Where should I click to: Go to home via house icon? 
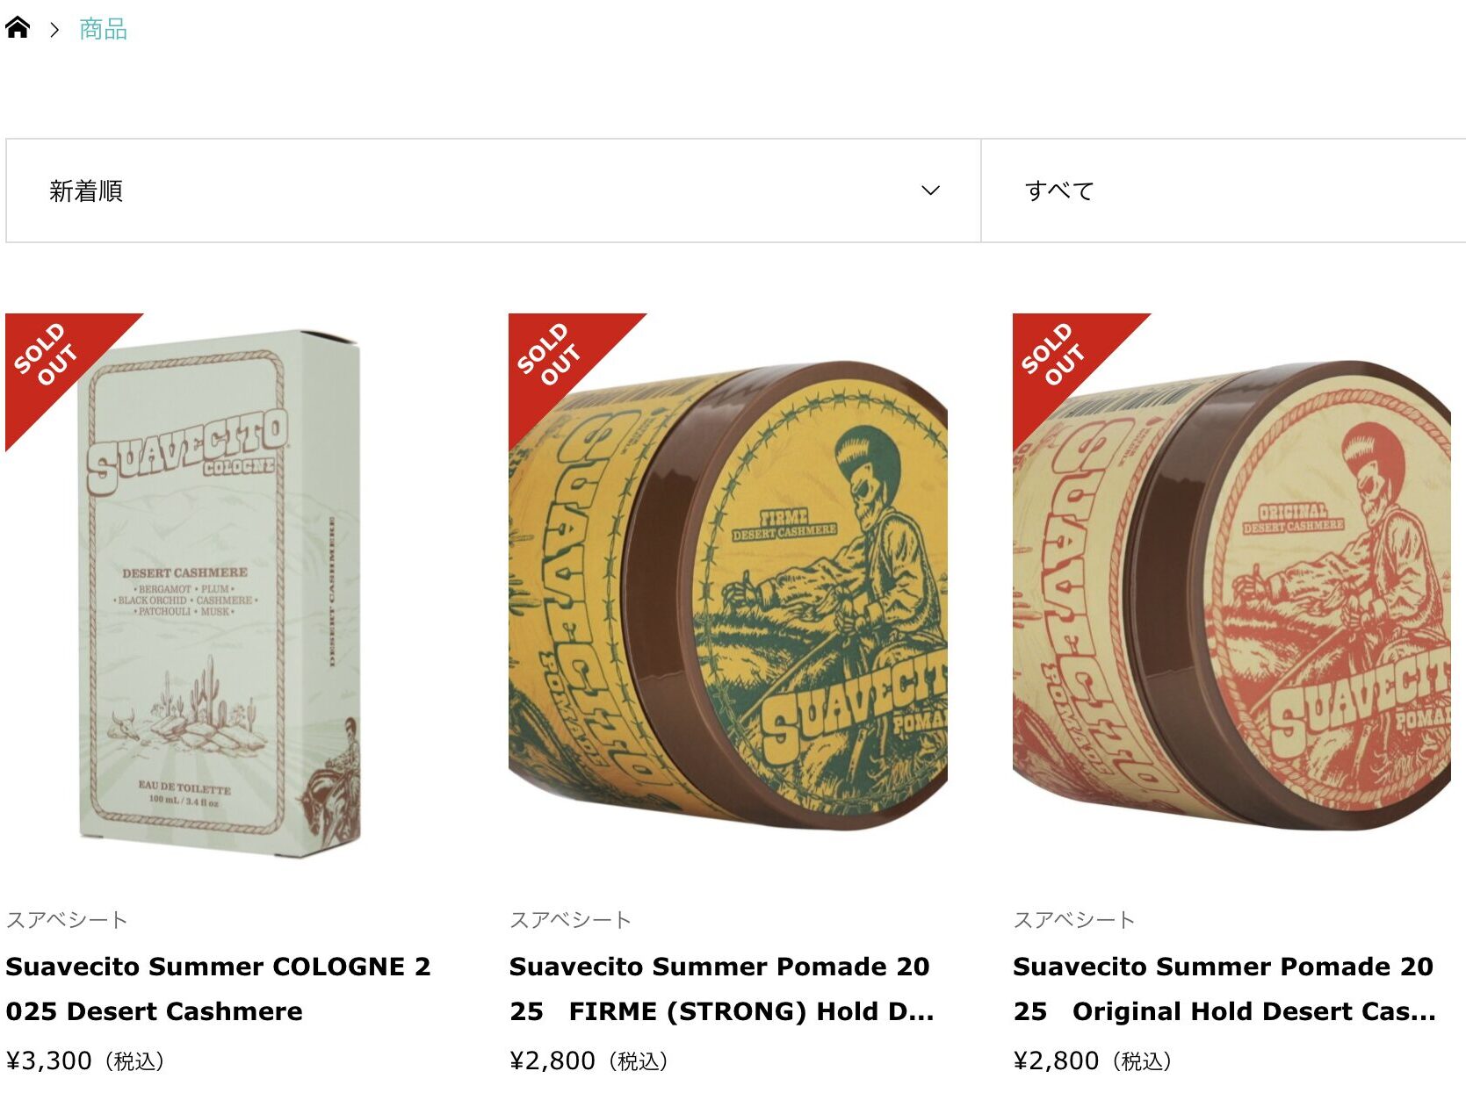[18, 28]
